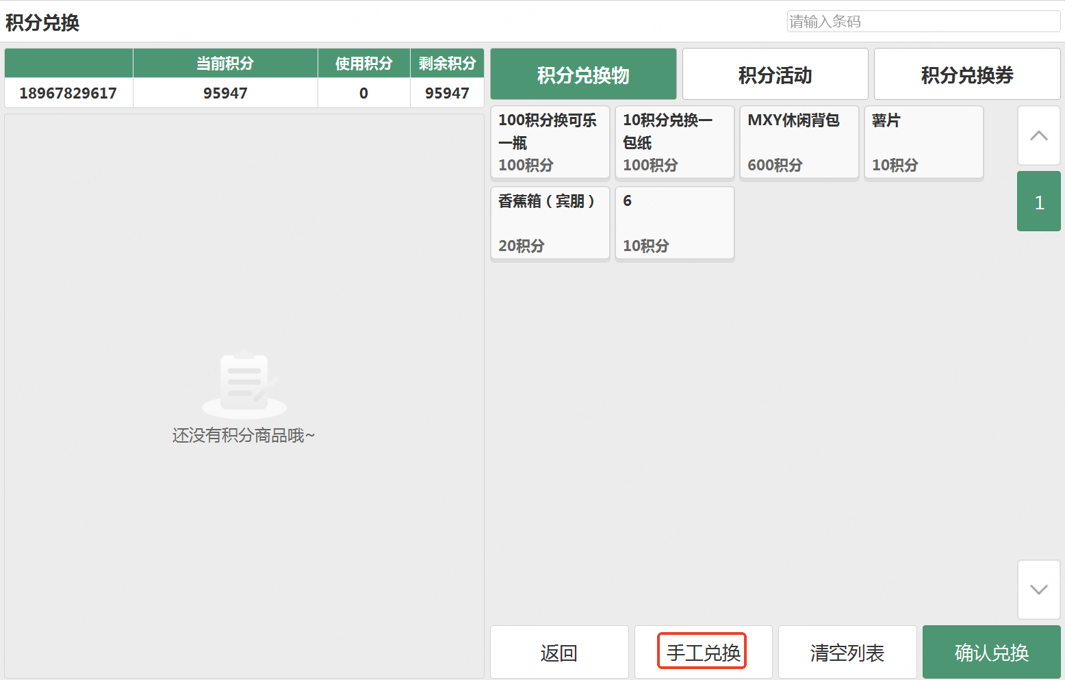This screenshot has height=680, width=1065.
Task: Focus the 请输入条码 barcode input field
Action: (923, 21)
